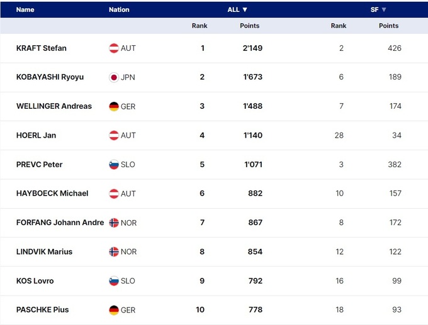Image resolution: width=428 pixels, height=325 pixels.
Task: Click the Name column header
Action: tap(25, 10)
